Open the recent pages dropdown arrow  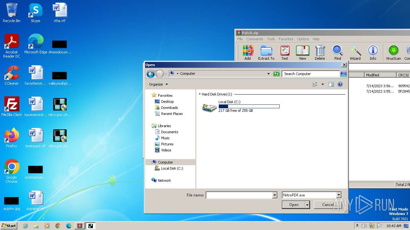click(166, 74)
